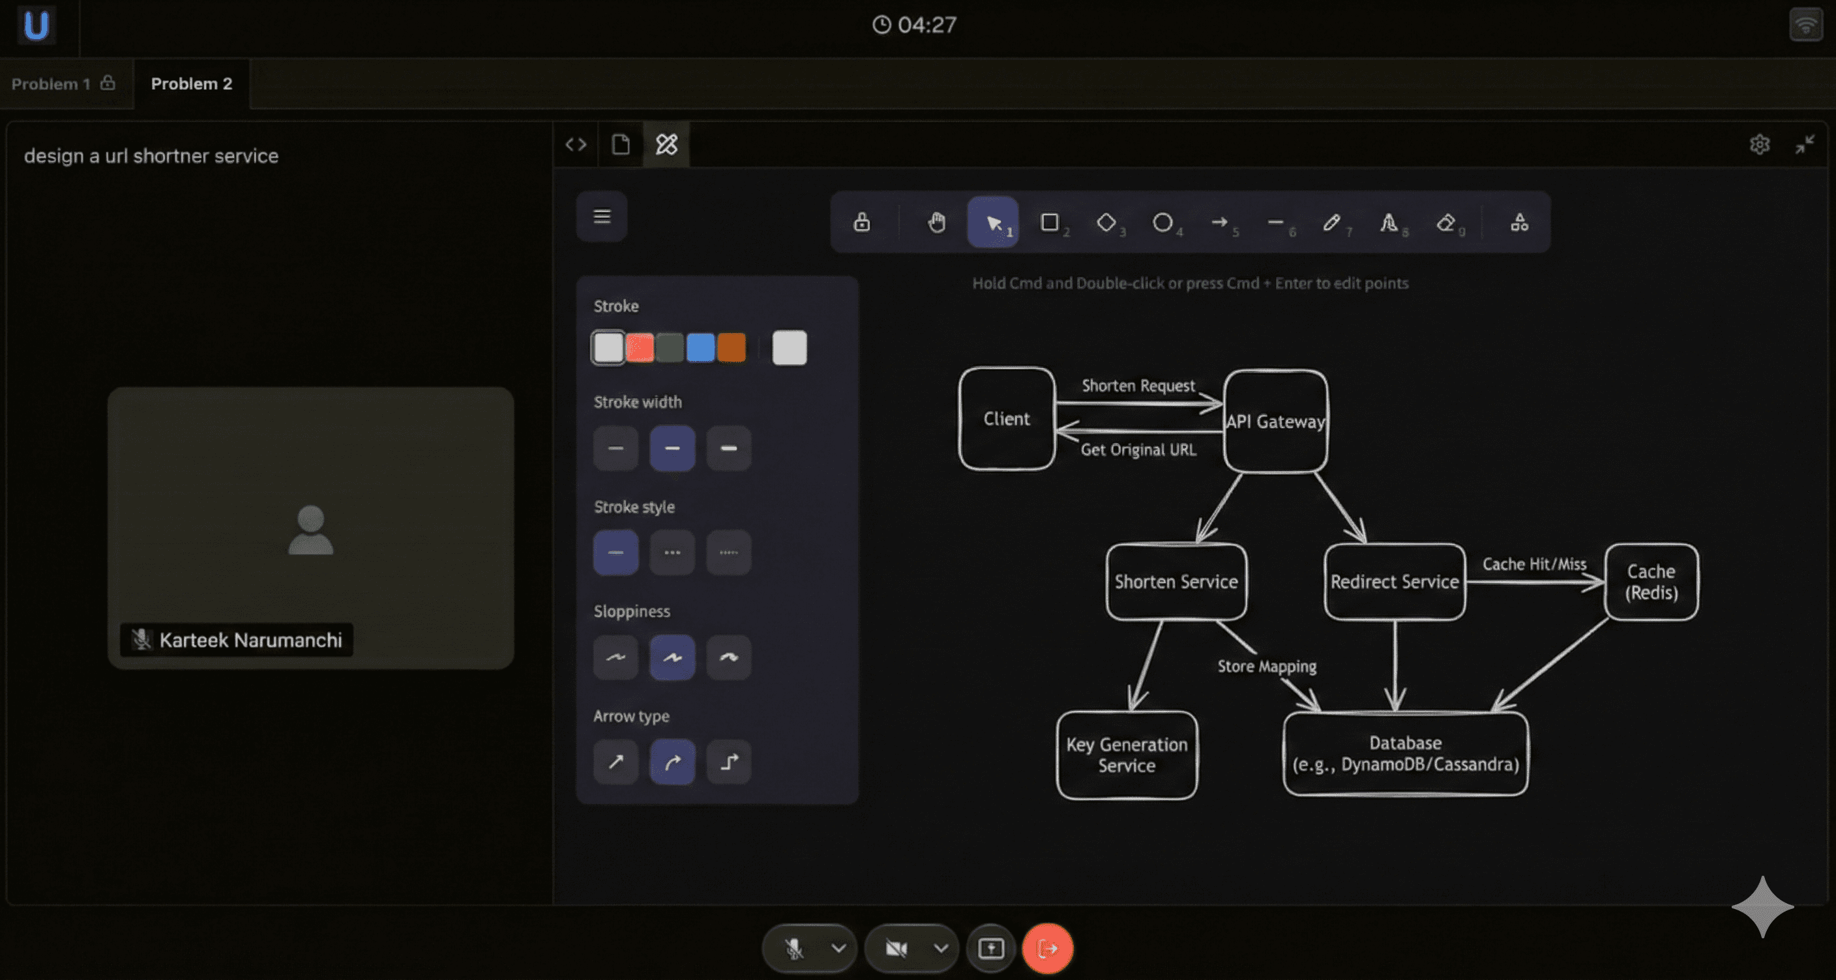Image resolution: width=1836 pixels, height=980 pixels.
Task: Open the whiteboard hamburger menu
Action: coord(601,216)
